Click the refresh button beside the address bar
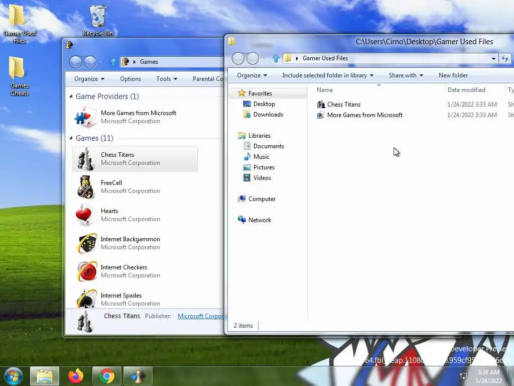This screenshot has width=514, height=386. click(505, 58)
